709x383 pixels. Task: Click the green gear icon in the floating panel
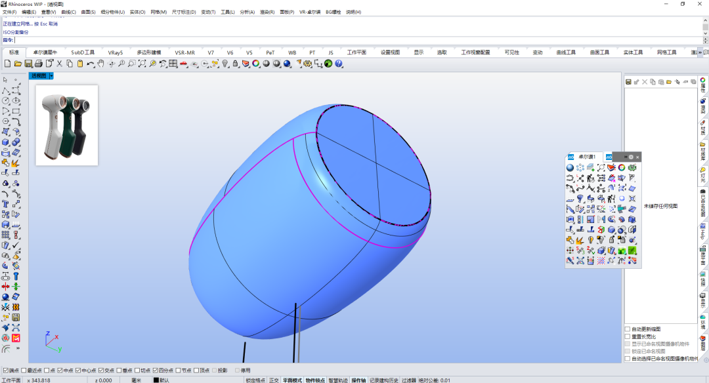pyautogui.click(x=632, y=168)
